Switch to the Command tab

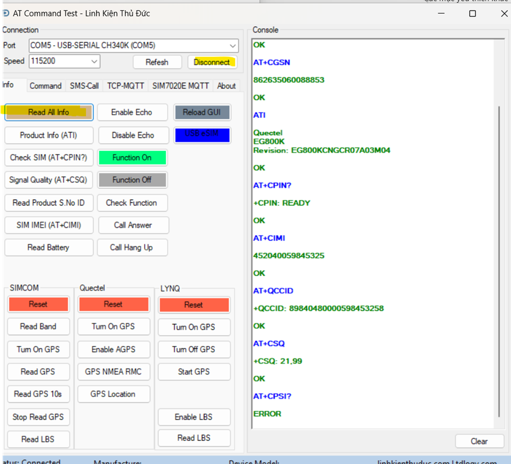click(x=46, y=86)
